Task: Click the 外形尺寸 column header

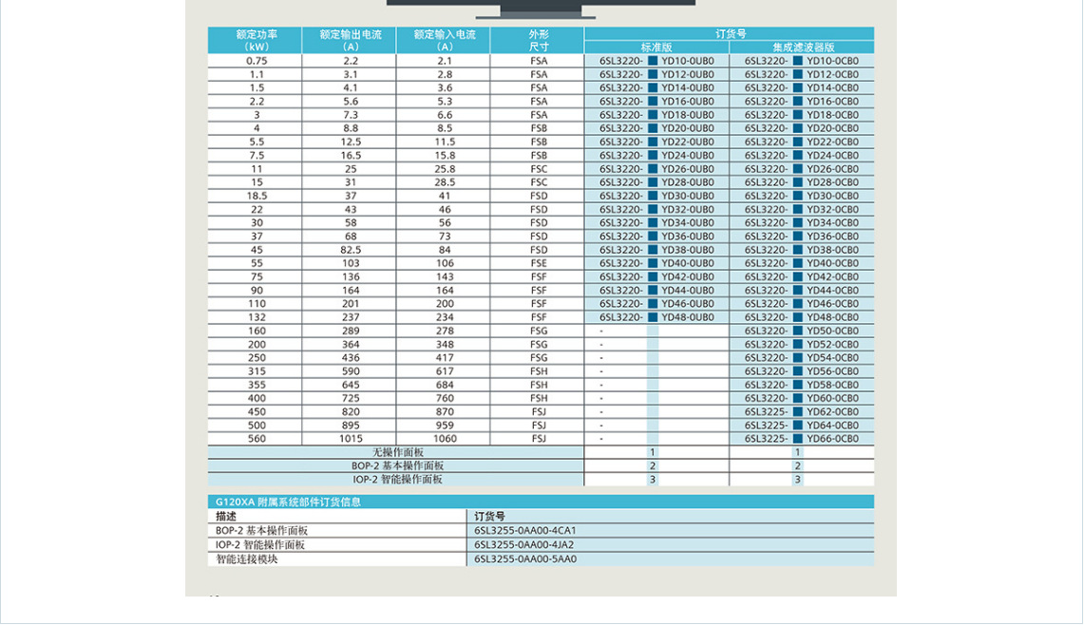Action: 538,41
